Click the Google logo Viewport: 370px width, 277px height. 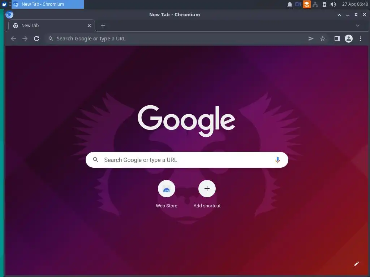click(186, 121)
